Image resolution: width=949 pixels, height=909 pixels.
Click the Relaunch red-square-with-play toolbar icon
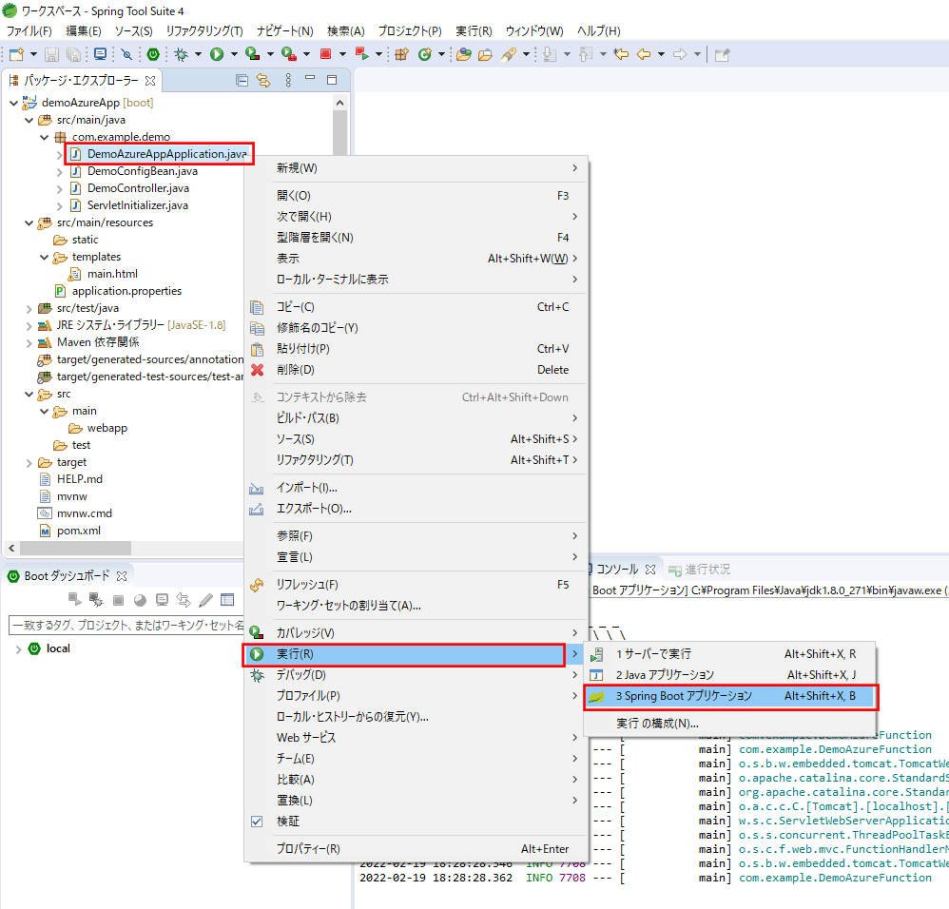coord(362,54)
